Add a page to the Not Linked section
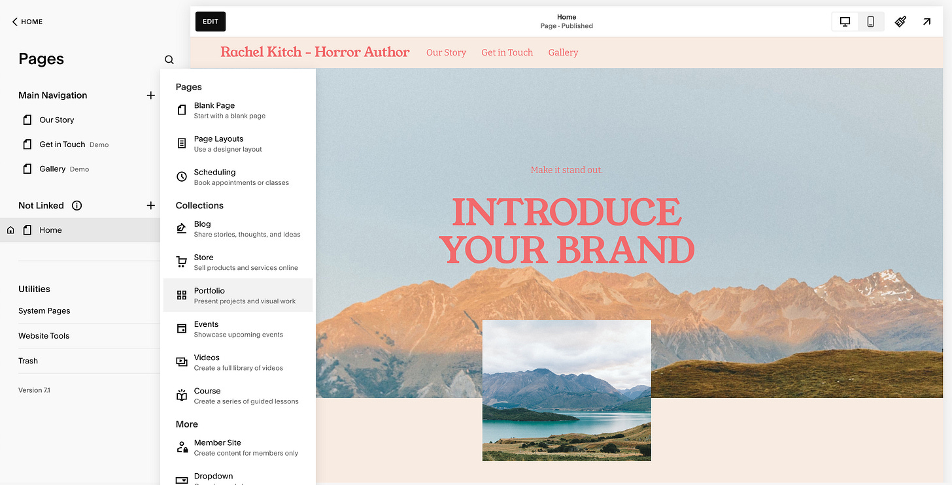This screenshot has height=485, width=952. [x=150, y=205]
